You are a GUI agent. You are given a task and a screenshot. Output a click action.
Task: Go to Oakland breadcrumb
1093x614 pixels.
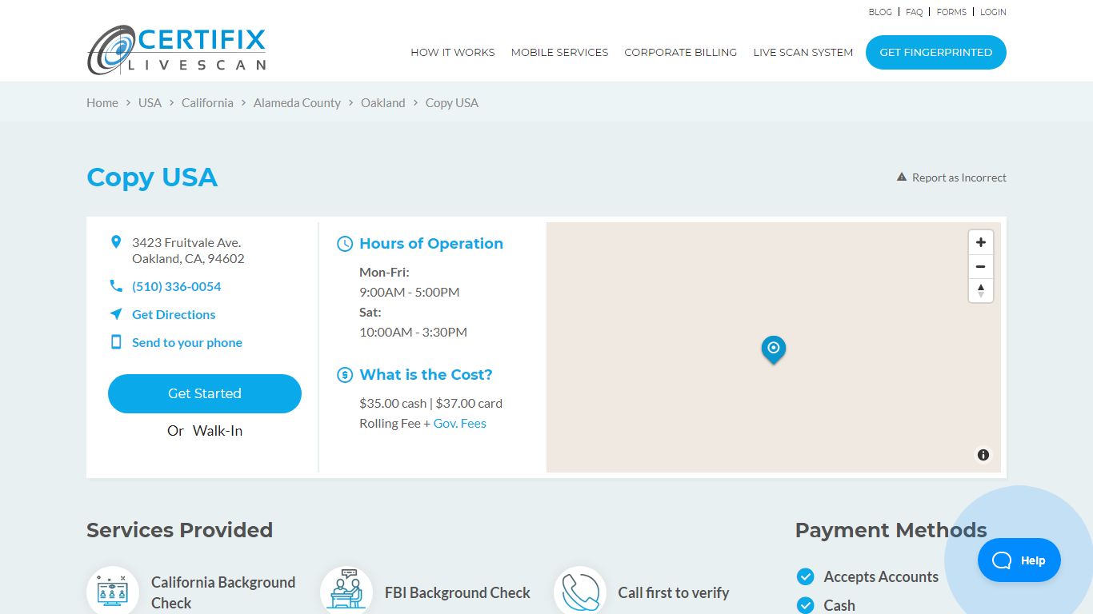pos(383,102)
